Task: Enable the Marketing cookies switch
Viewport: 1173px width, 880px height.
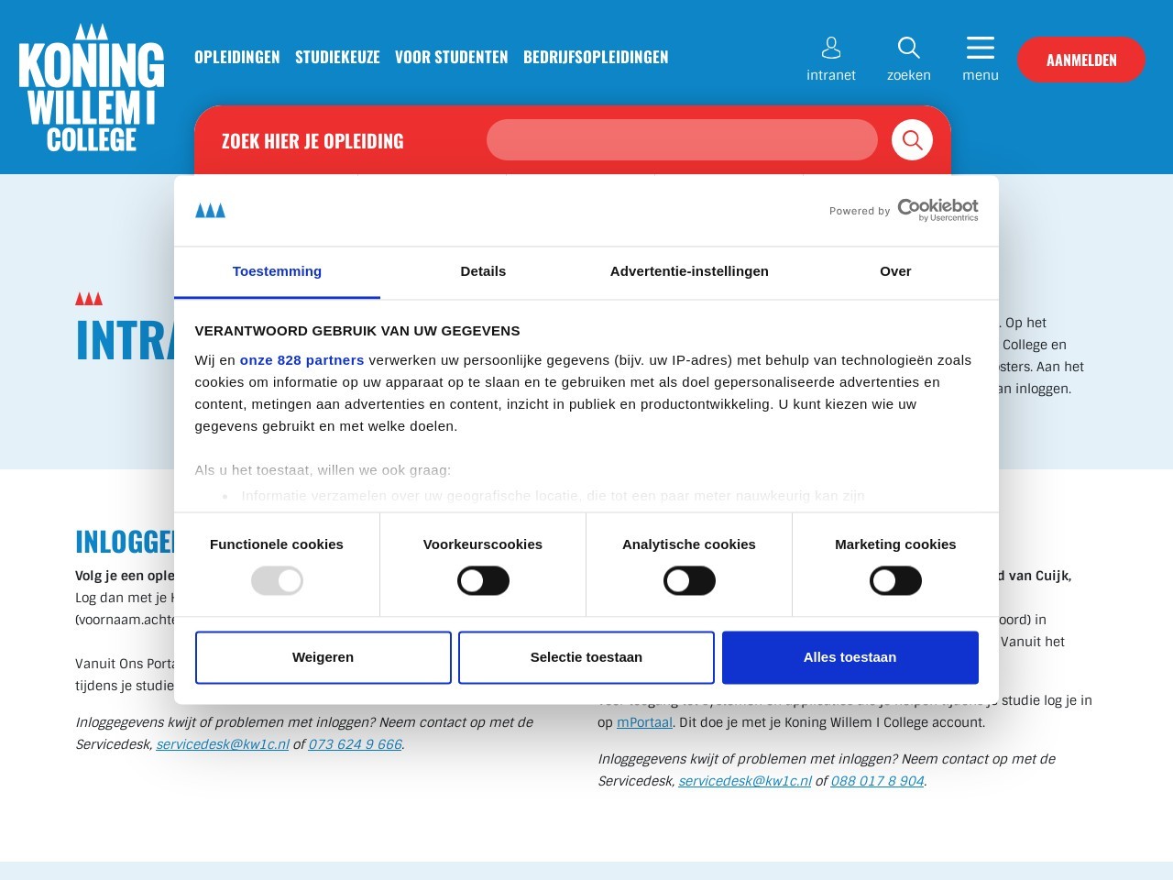Action: point(895,580)
